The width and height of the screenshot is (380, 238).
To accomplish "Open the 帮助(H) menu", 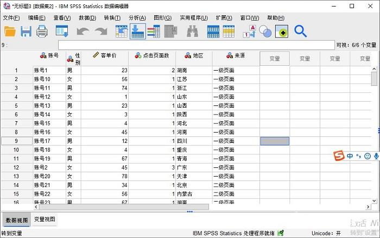I will tap(276, 18).
